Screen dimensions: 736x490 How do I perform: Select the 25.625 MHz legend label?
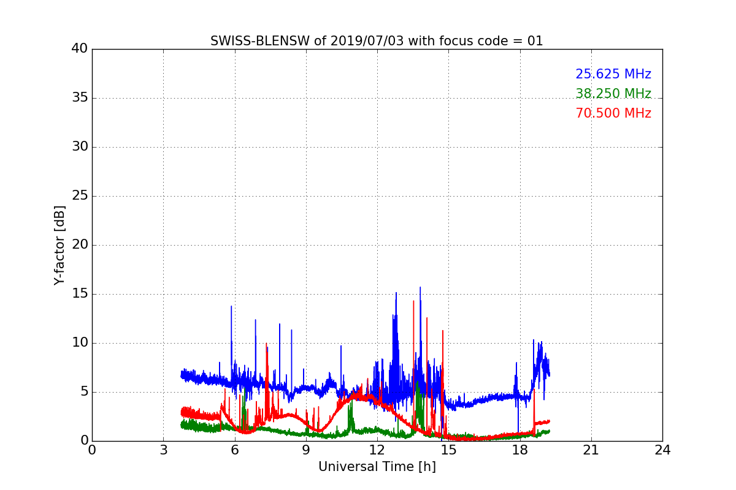(x=613, y=74)
